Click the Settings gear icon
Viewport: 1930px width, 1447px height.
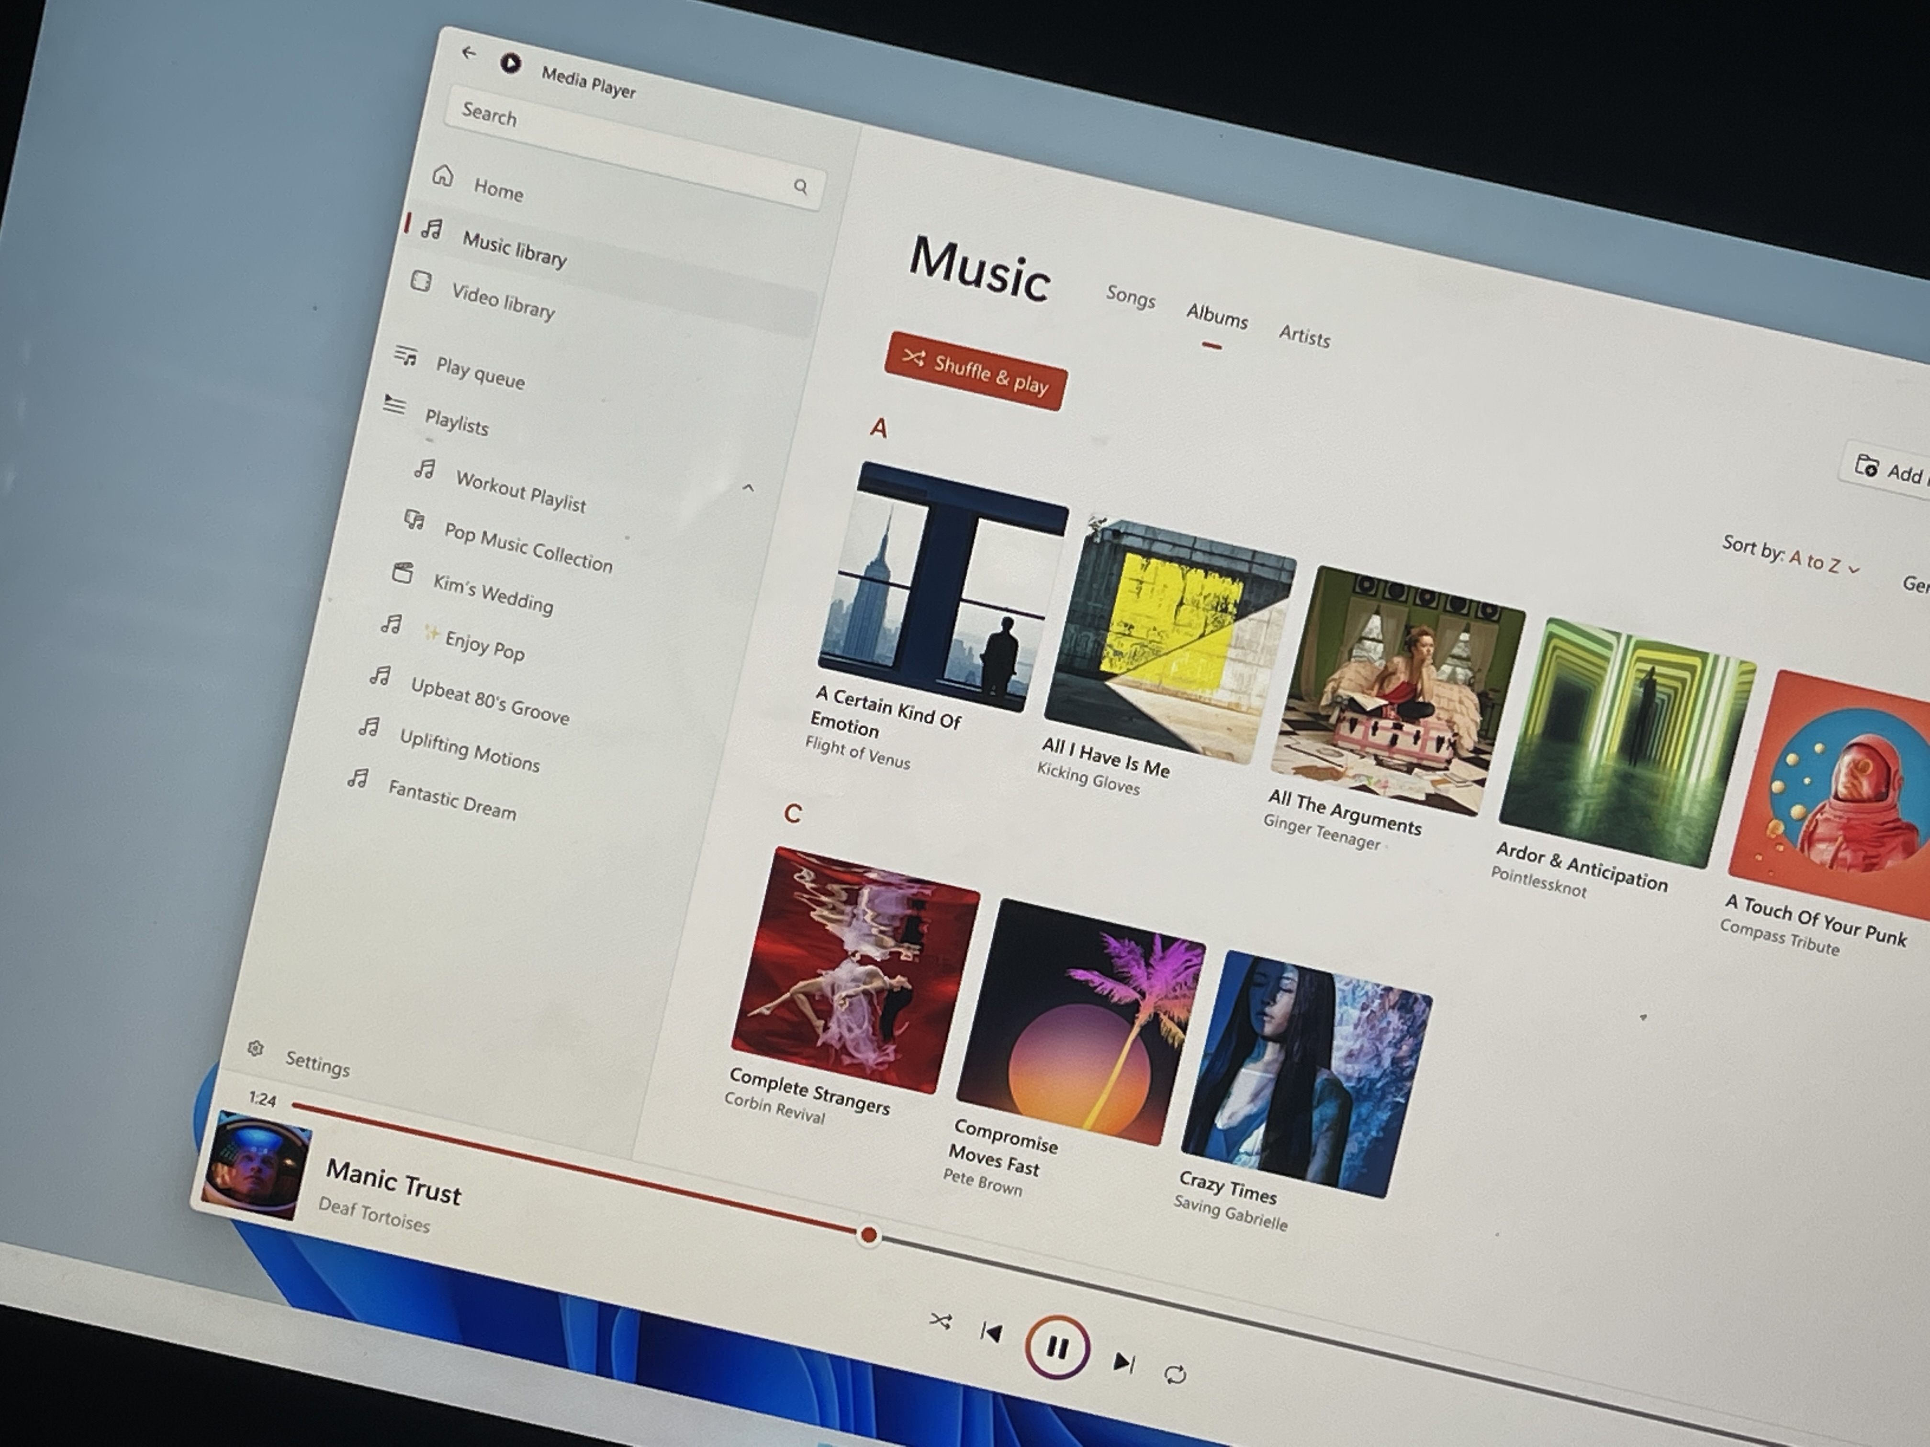255,1048
